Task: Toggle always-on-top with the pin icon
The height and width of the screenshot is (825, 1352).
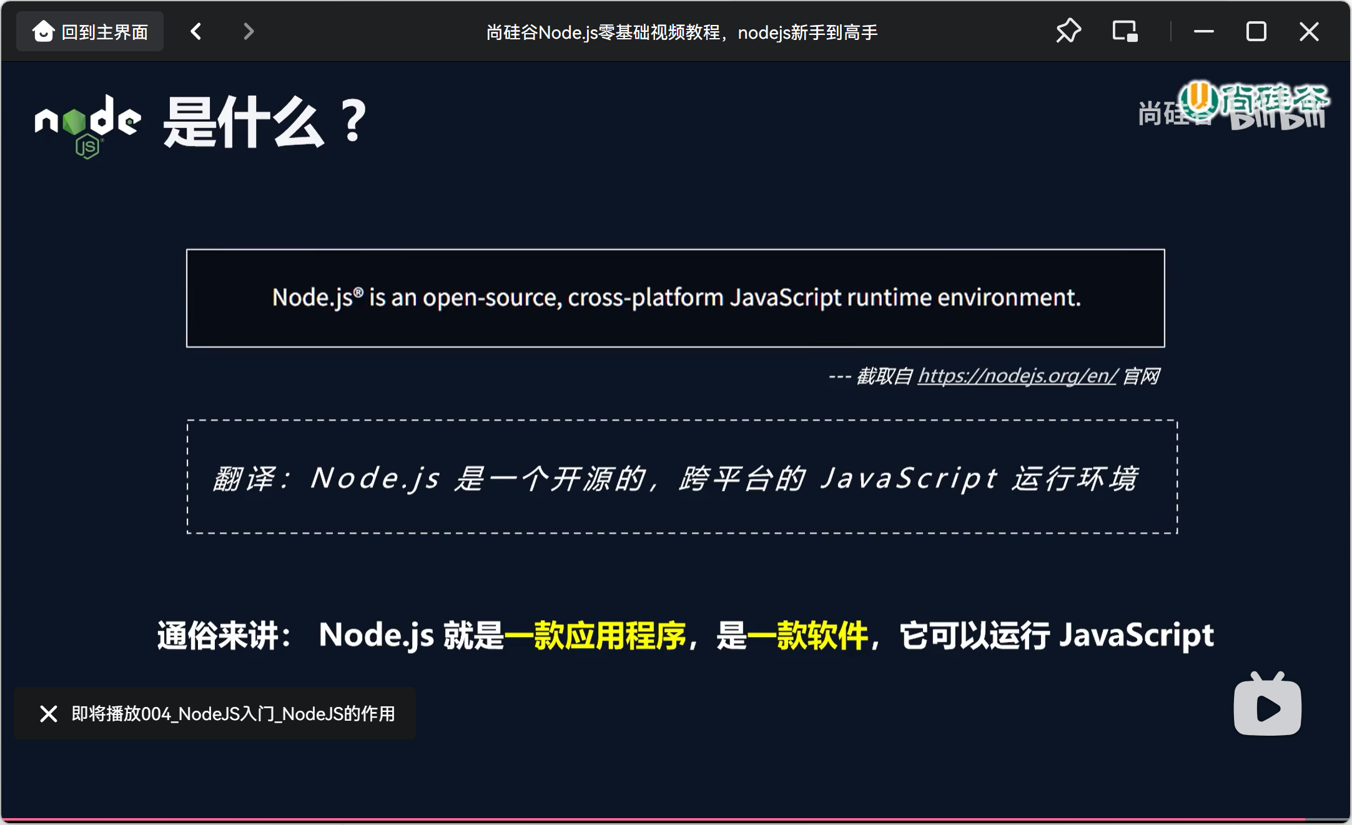Action: click(1068, 31)
